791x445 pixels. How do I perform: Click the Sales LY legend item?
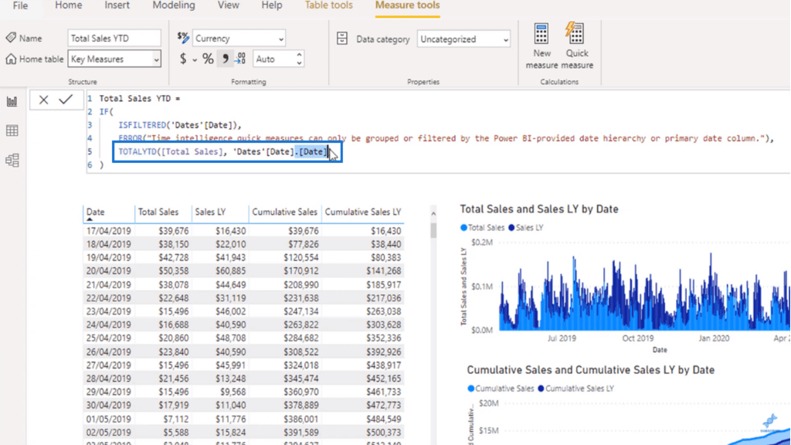point(529,228)
